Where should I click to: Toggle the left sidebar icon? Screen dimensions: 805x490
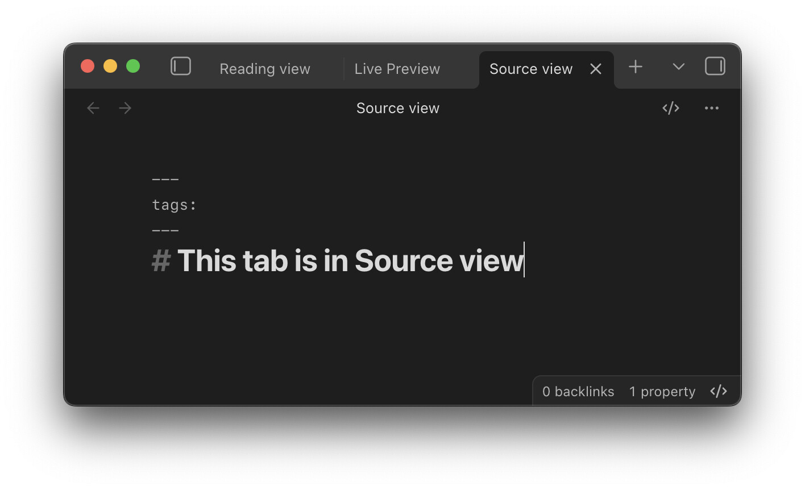[x=181, y=67]
